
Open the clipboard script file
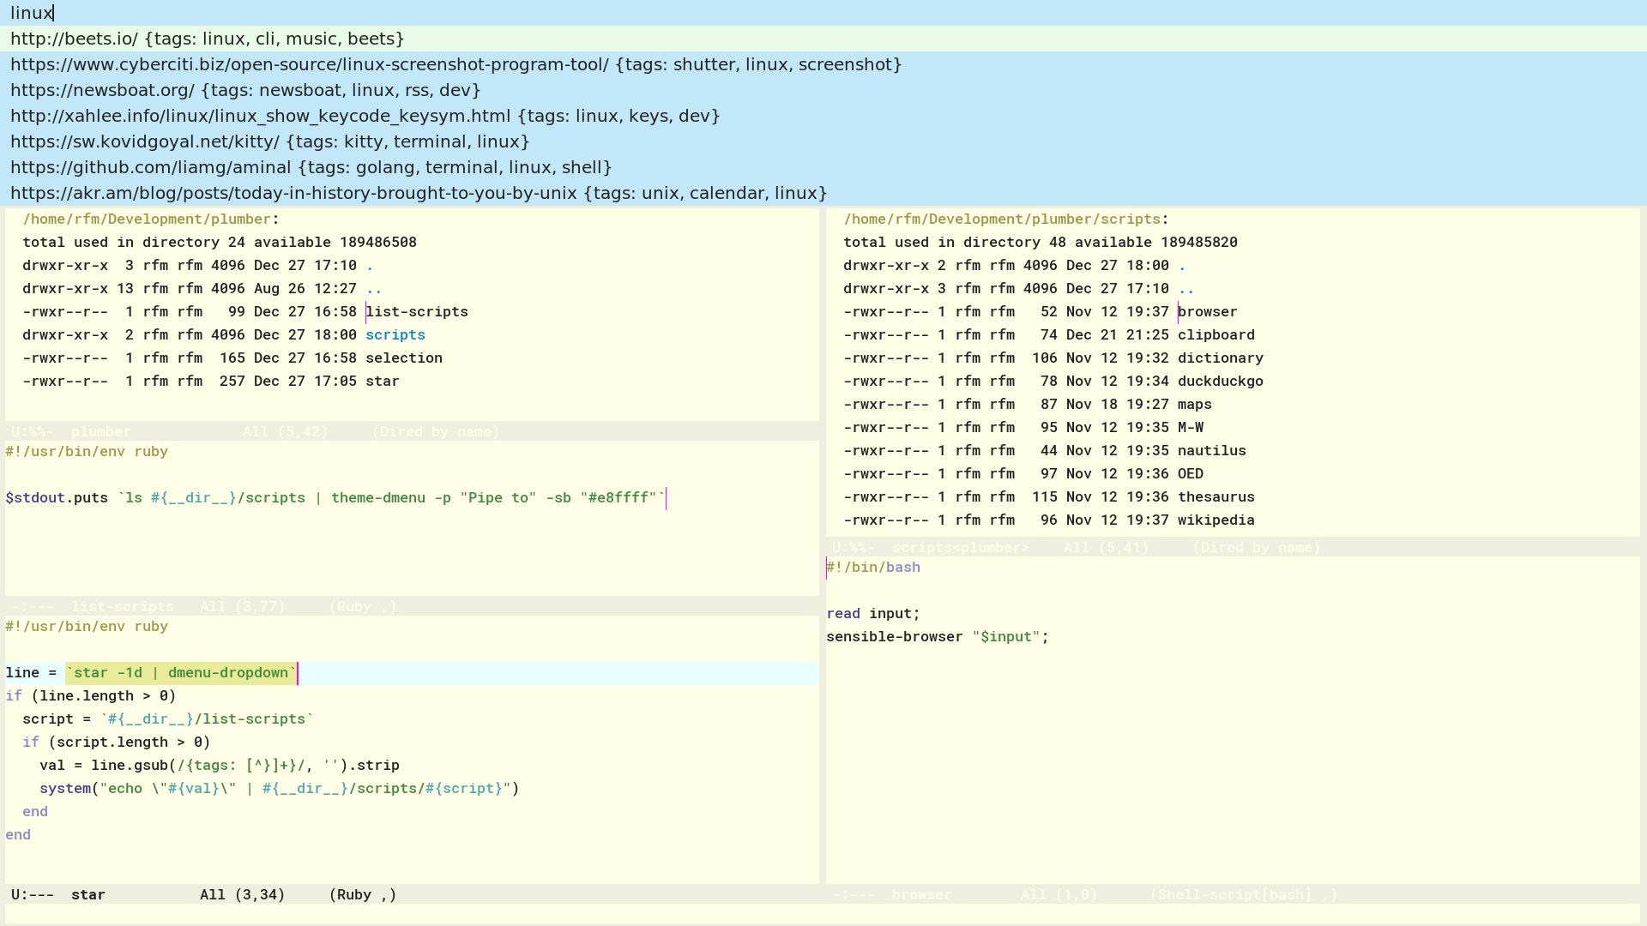coord(1216,335)
